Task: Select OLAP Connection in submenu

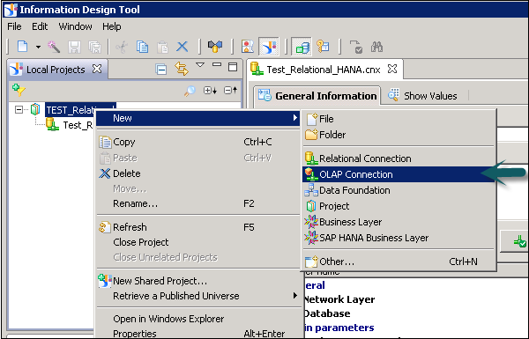Action: tap(399, 174)
